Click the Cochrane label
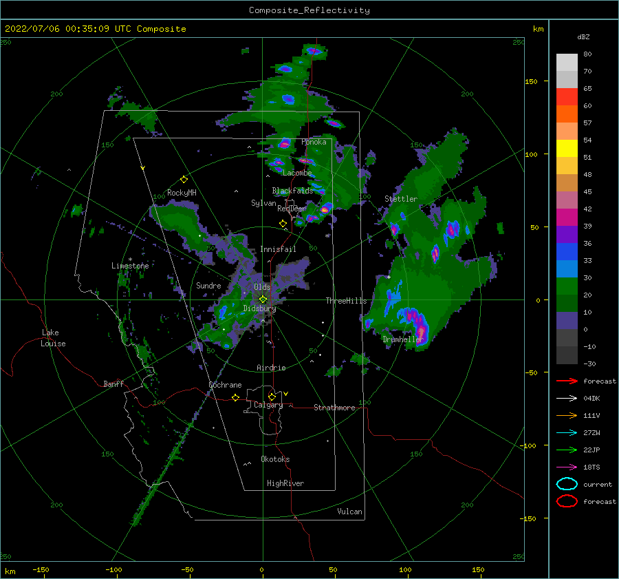 click(225, 385)
